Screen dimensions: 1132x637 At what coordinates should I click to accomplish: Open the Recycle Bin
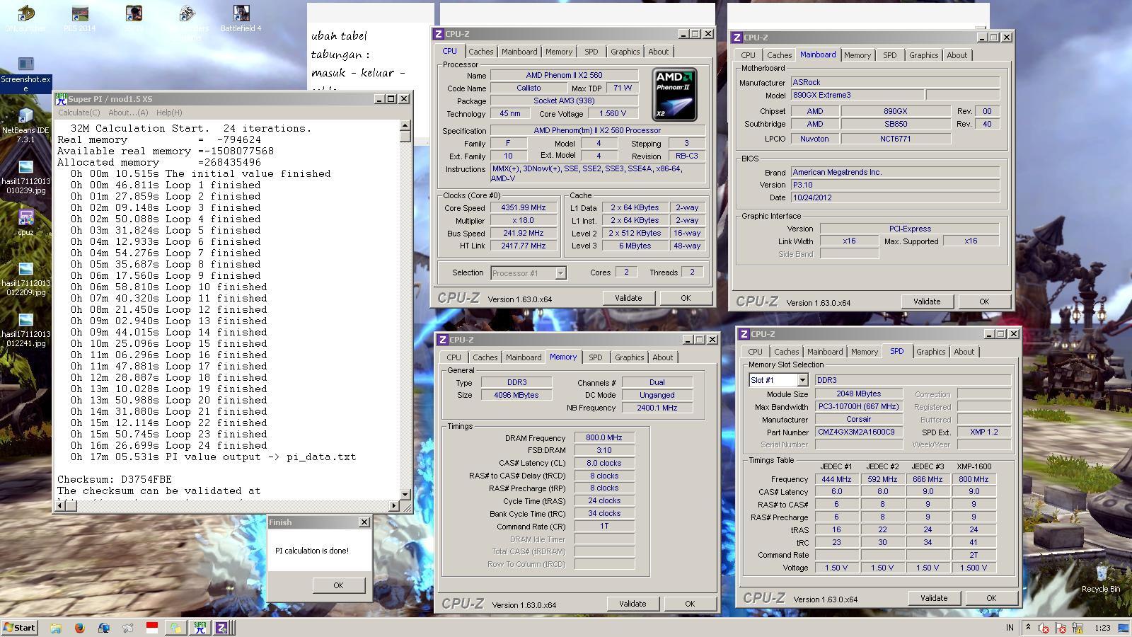(1101, 578)
